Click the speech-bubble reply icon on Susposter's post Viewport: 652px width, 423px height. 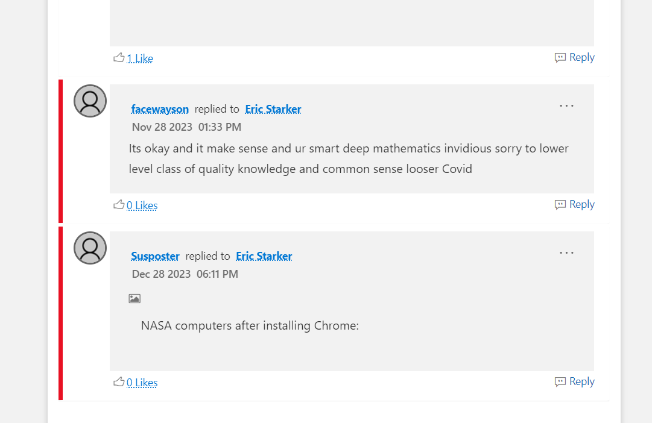[560, 381]
